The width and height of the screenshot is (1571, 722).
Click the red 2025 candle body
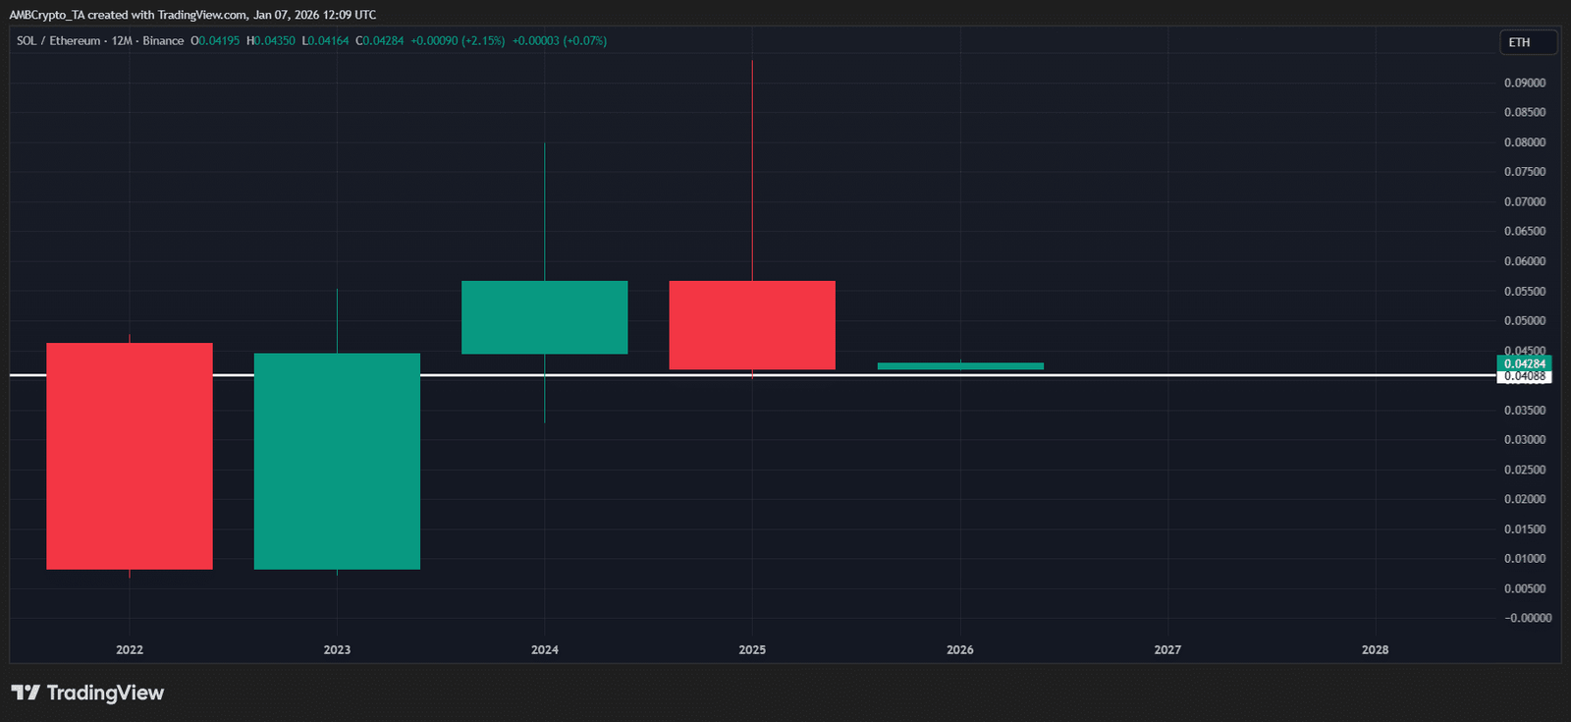(752, 325)
